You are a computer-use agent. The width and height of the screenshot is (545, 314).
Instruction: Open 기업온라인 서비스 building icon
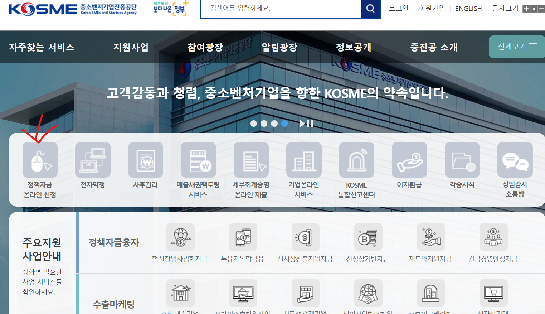tap(304, 160)
